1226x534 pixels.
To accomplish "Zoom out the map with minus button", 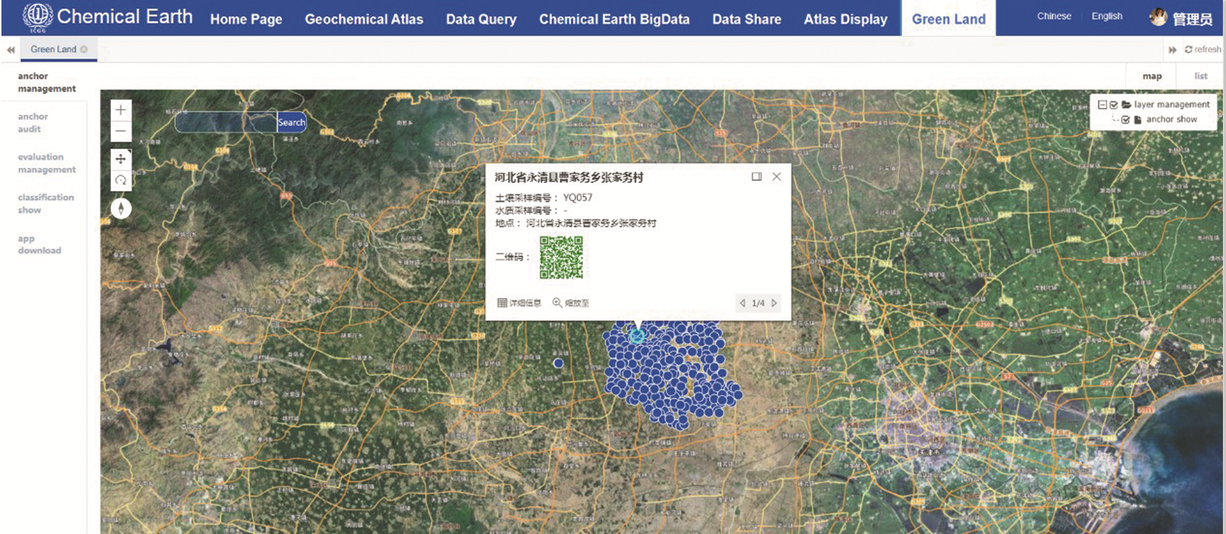I will point(121,131).
